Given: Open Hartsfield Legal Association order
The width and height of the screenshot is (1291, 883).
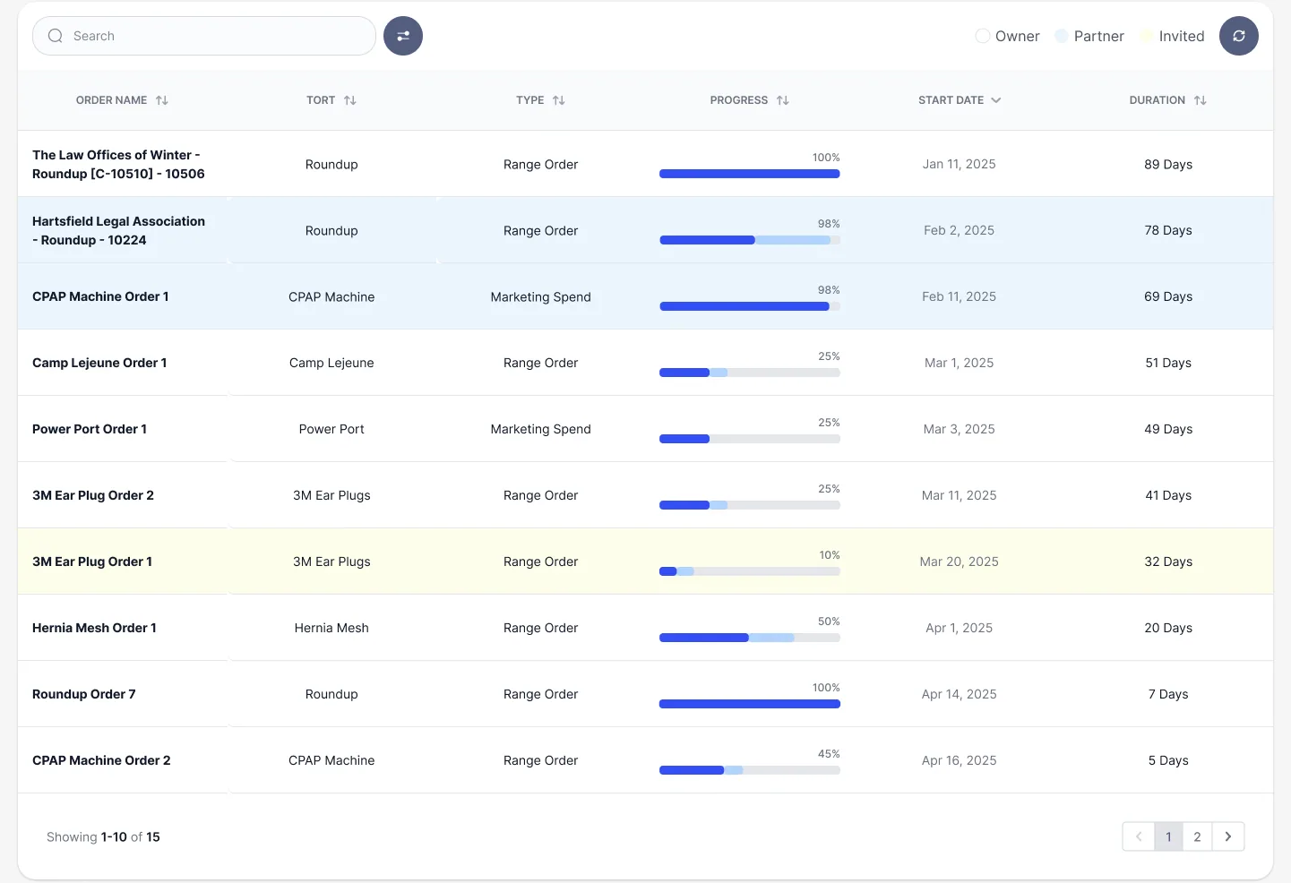Looking at the screenshot, I should tap(118, 230).
